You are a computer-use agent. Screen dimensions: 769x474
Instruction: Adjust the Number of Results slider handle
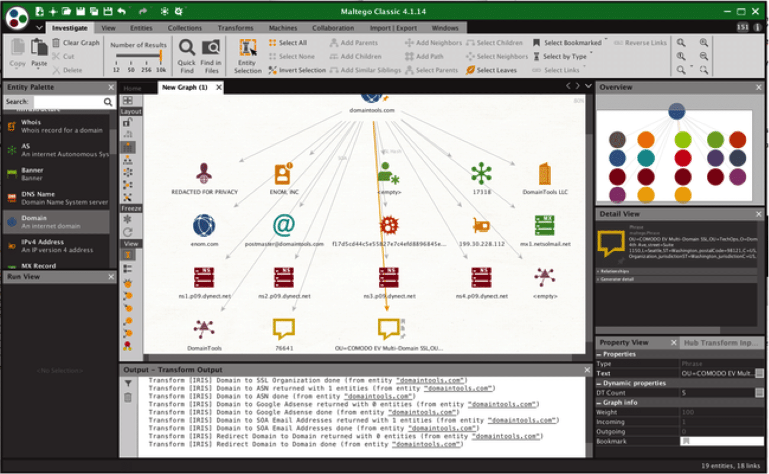tap(160, 56)
